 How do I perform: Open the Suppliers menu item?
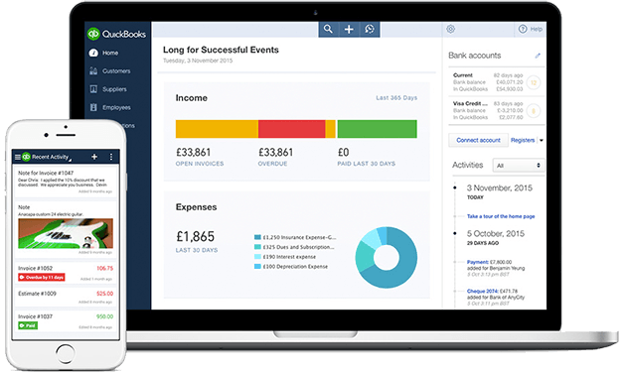click(x=114, y=89)
